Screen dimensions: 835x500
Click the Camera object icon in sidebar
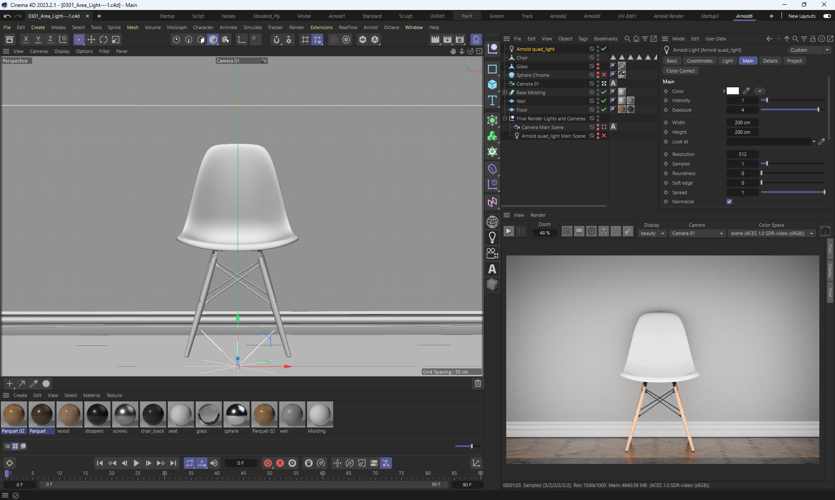(492, 253)
